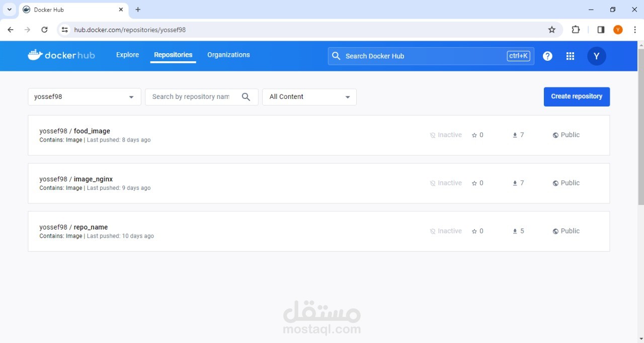Image resolution: width=644 pixels, height=343 pixels.
Task: Select the Repositories tab
Action: 173,55
